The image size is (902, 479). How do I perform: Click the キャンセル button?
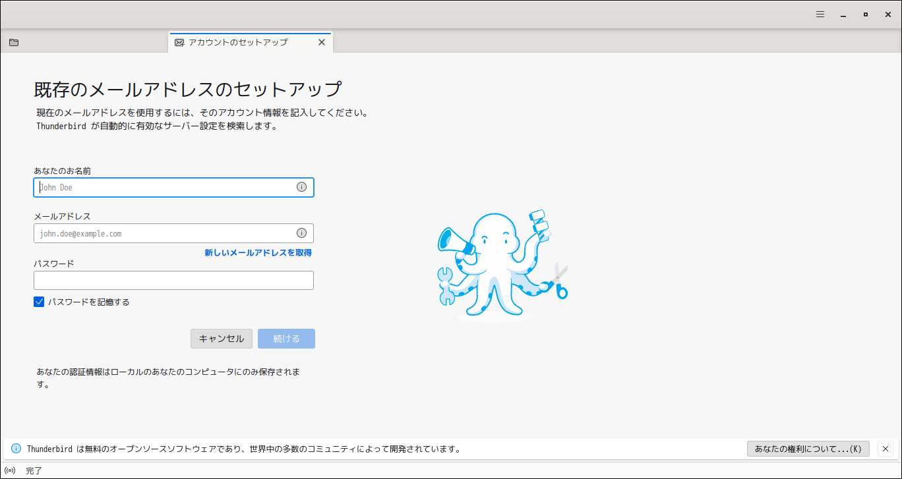[x=222, y=339]
